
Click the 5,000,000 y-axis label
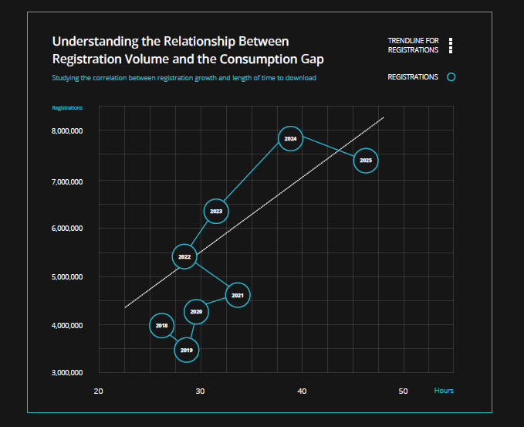pos(66,276)
